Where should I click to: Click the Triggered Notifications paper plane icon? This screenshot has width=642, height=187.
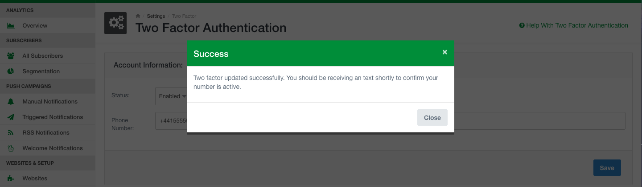point(11,117)
